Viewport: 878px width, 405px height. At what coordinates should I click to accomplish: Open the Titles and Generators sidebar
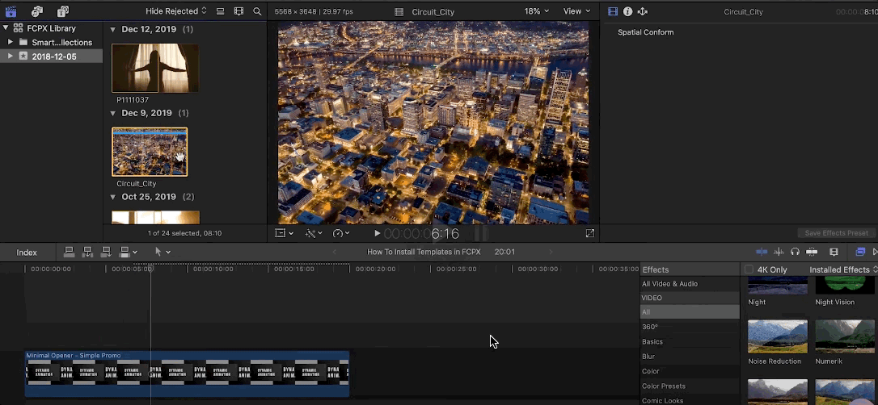(63, 11)
